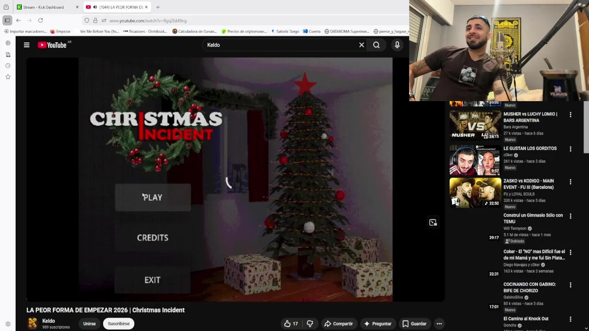The image size is (589, 331).
Task: Dislike the video with thumbs down
Action: (310, 324)
